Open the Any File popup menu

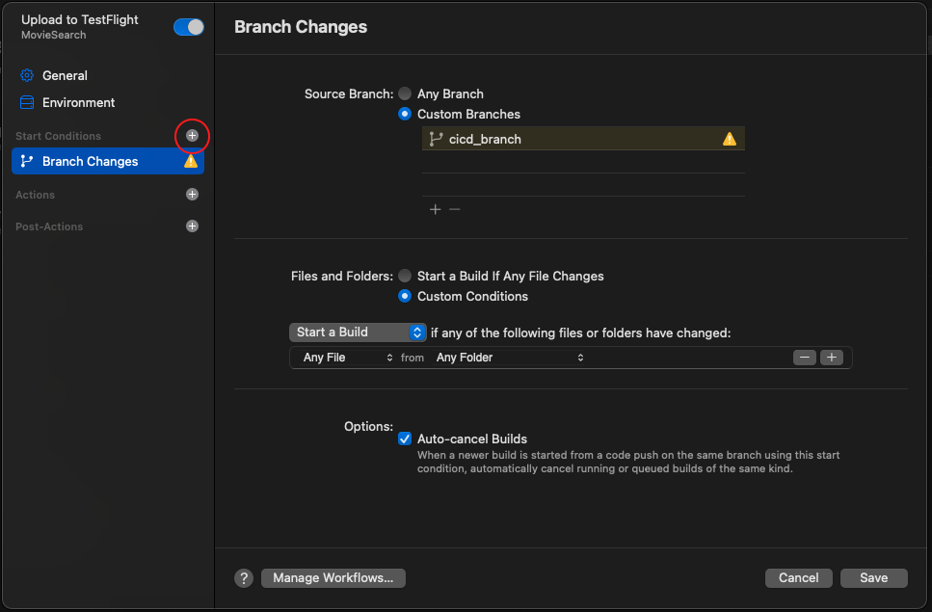[x=347, y=358]
